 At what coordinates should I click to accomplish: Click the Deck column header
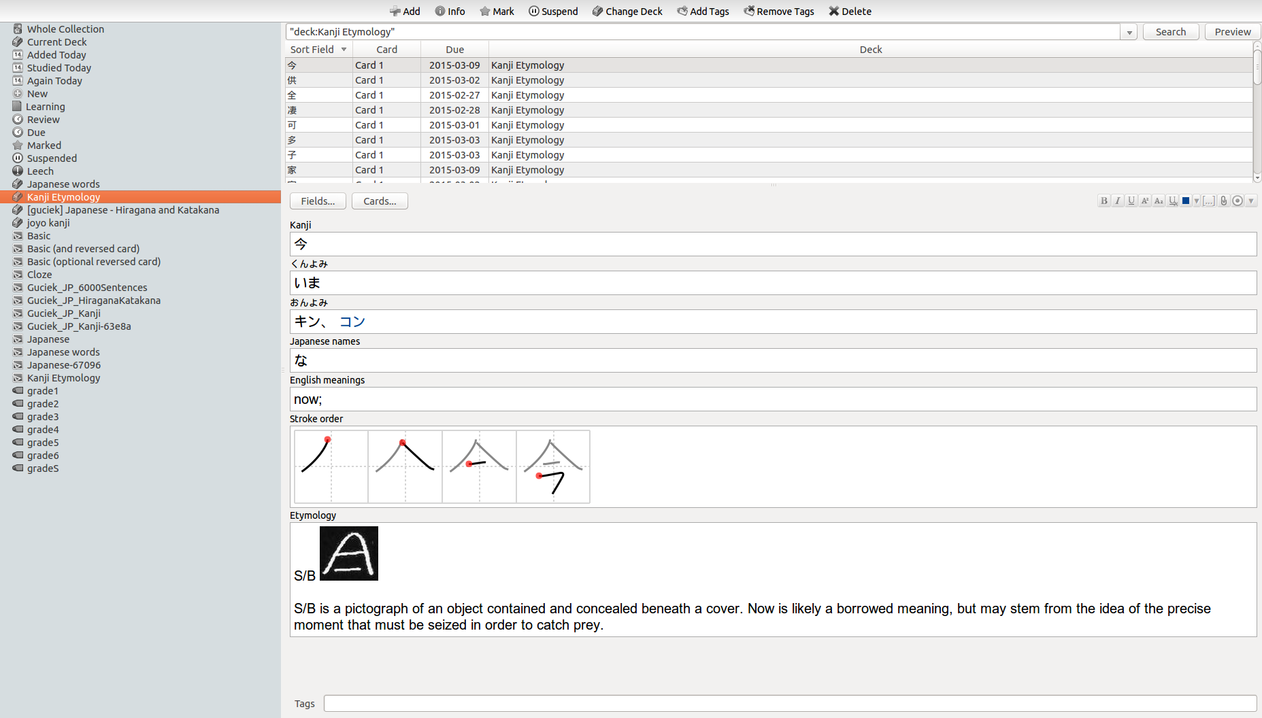pos(870,50)
